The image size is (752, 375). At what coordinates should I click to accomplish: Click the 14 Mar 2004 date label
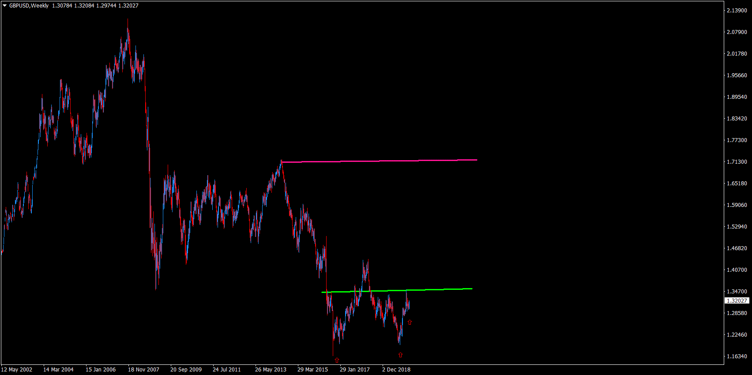pyautogui.click(x=58, y=370)
